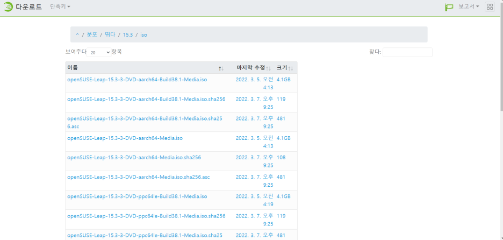The image size is (503, 240).
Task: Sort by 마지막 수정 column arrows
Action: point(269,68)
